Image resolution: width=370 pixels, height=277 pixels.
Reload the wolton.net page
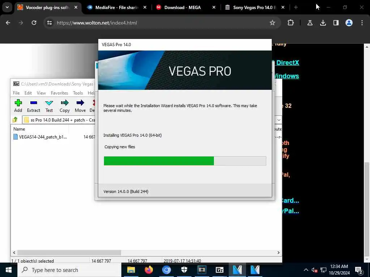click(34, 23)
